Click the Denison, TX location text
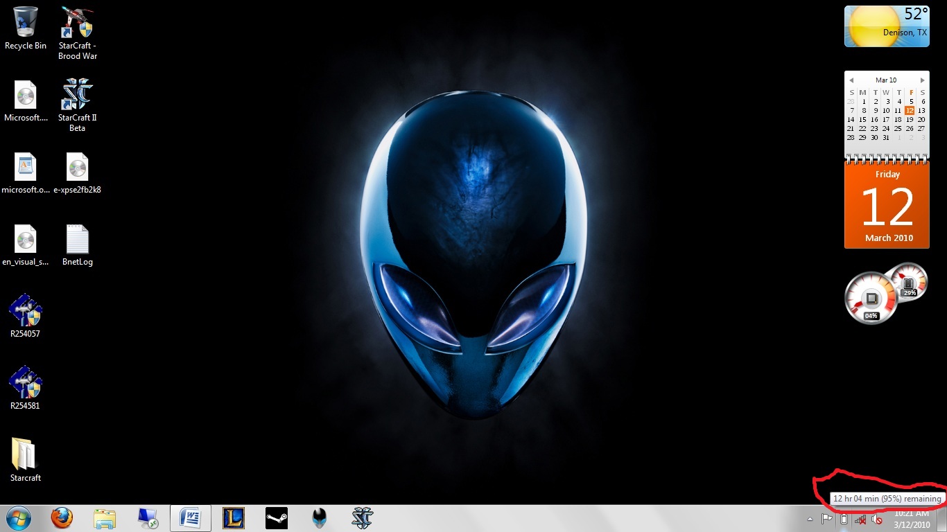 (905, 33)
